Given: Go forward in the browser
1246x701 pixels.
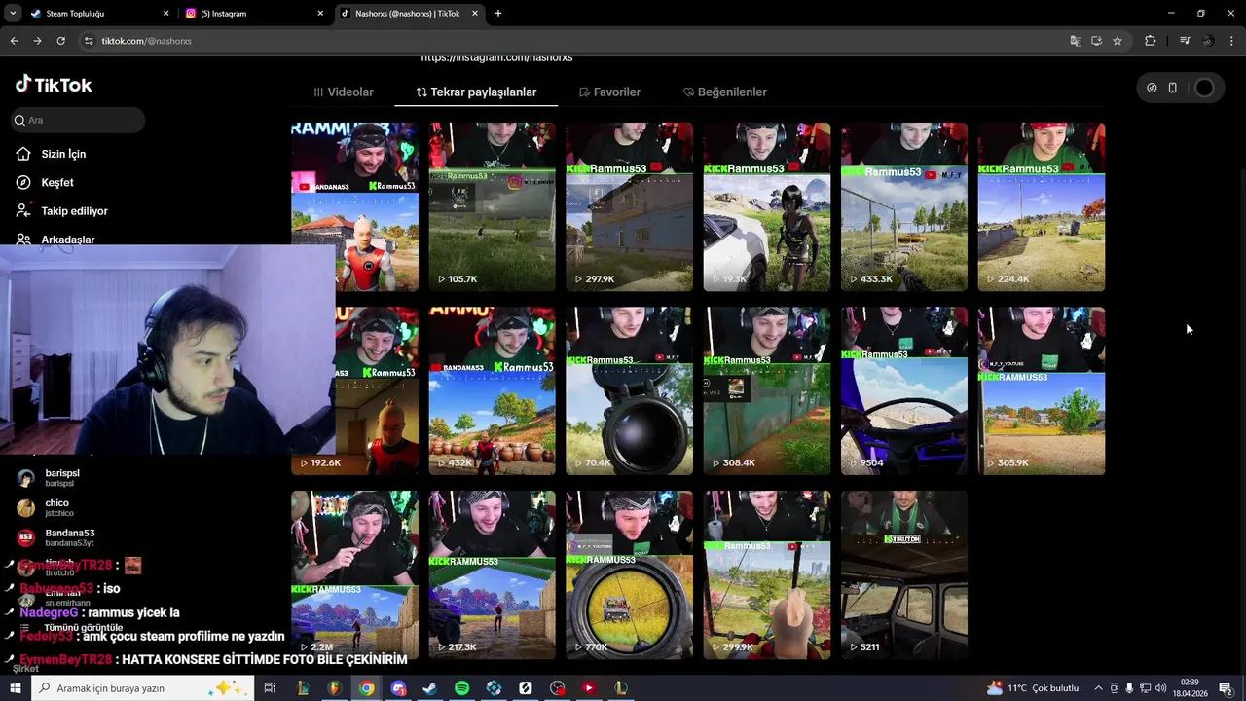Looking at the screenshot, I should [x=37, y=41].
